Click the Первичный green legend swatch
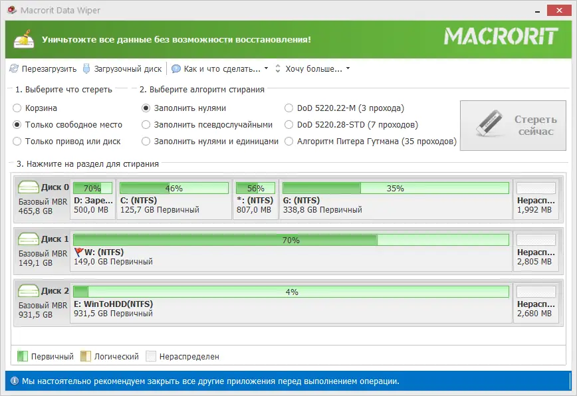Screen dimensions: 577x396 23,356
